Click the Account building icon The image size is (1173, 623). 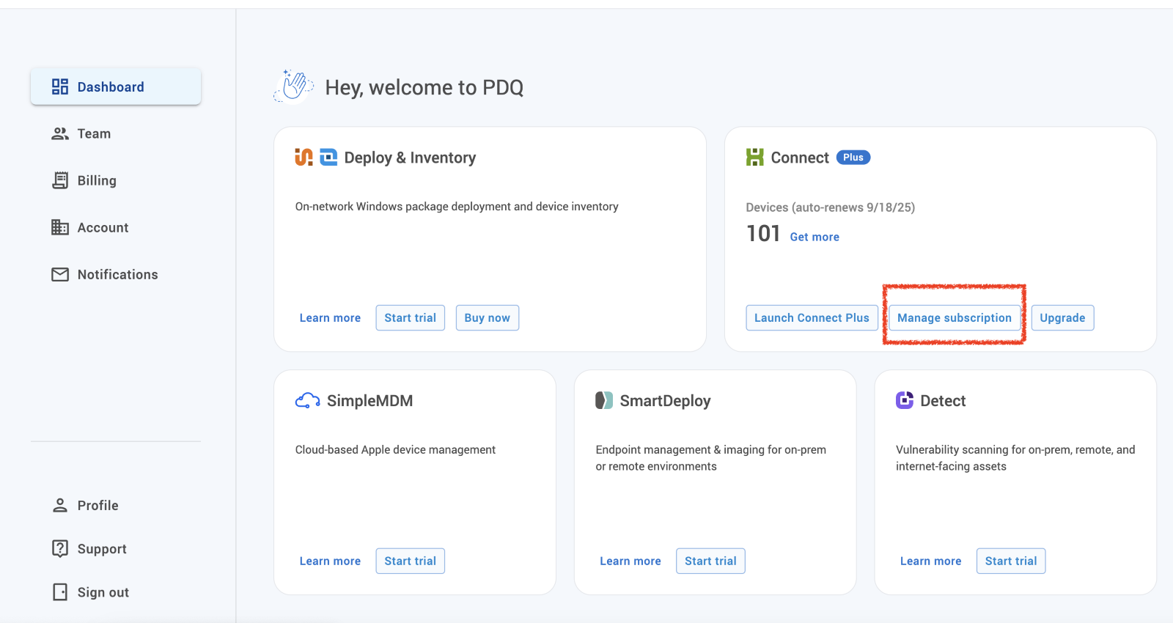tap(60, 227)
